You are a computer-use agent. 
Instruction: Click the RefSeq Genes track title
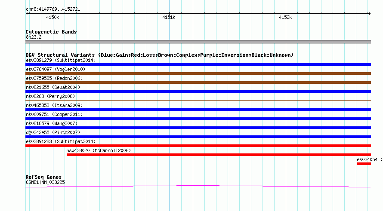click(x=43, y=177)
